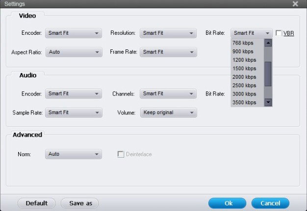This screenshot has width=307, height=211.
Task: Confirm settings with the Ok button
Action: pyautogui.click(x=228, y=203)
